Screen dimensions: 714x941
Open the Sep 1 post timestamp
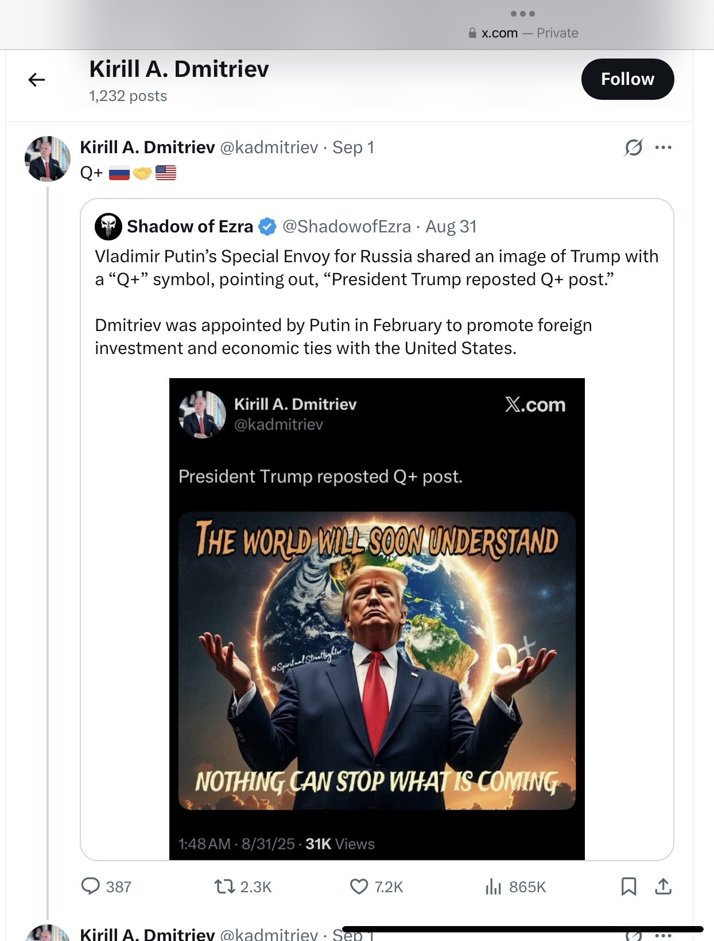point(353,147)
